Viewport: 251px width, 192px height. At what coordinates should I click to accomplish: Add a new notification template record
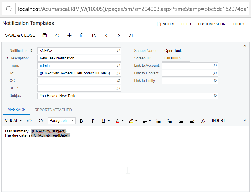(69, 35)
